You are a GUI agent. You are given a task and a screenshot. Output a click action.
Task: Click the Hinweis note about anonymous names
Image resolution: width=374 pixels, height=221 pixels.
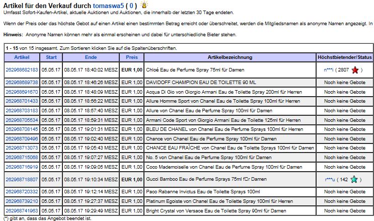(x=120, y=35)
